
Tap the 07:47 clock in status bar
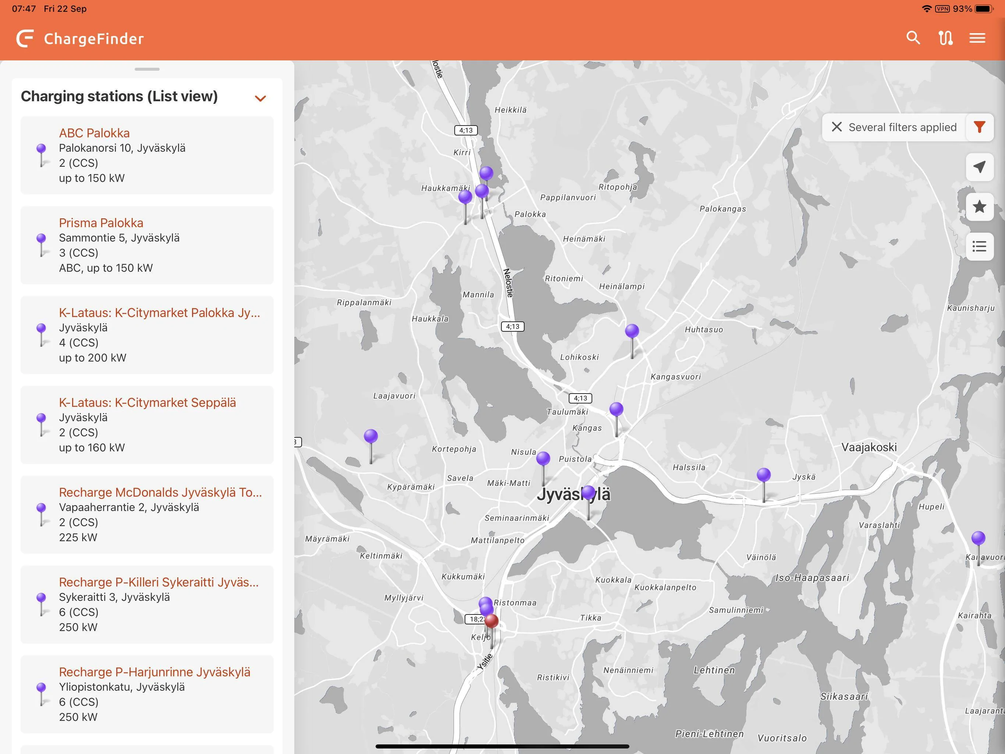24,8
